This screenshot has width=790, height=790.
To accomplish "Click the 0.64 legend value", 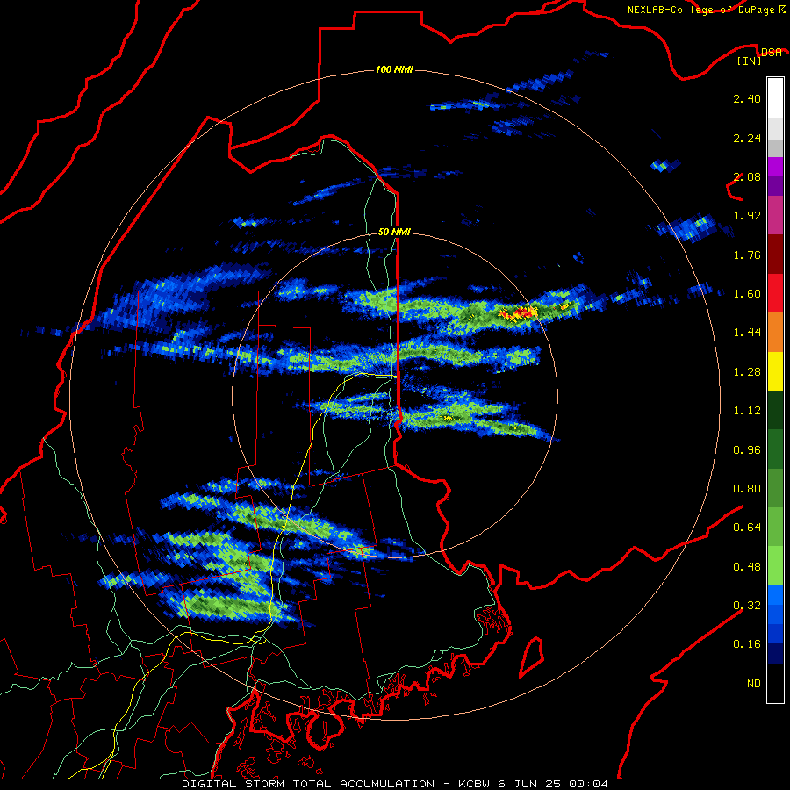I will click(x=747, y=528).
